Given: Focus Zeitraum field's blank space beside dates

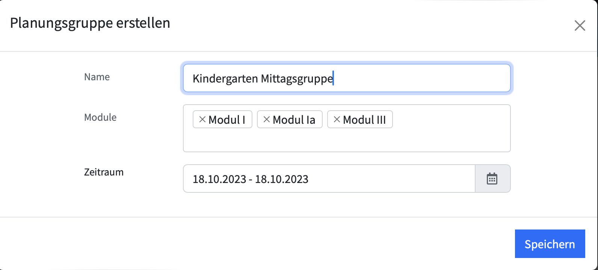Looking at the screenshot, I should pos(391,178).
